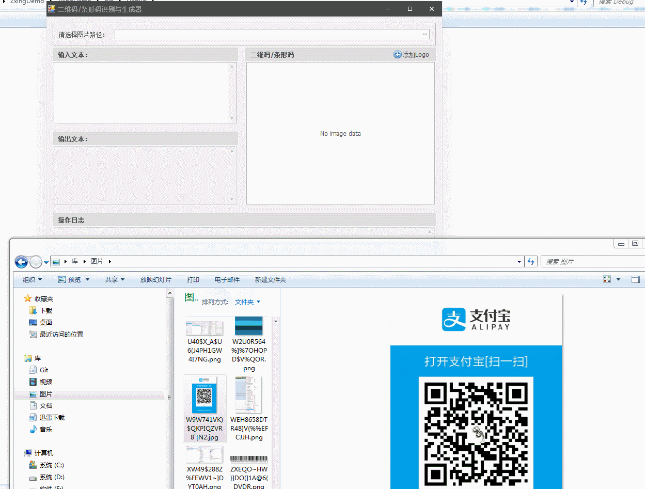Click 库 in the address breadcrumb
The width and height of the screenshot is (645, 489).
pos(75,262)
